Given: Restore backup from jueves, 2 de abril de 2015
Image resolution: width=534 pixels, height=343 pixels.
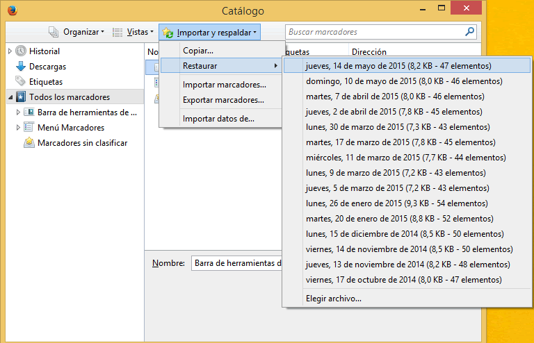Looking at the screenshot, I should pyautogui.click(x=407, y=112).
